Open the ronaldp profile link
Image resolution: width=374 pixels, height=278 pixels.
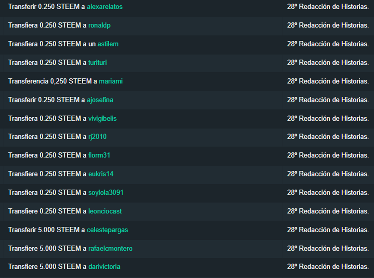click(x=99, y=25)
